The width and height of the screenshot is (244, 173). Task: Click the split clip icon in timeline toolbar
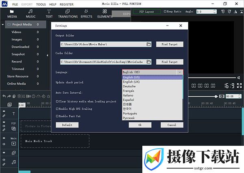point(28,96)
